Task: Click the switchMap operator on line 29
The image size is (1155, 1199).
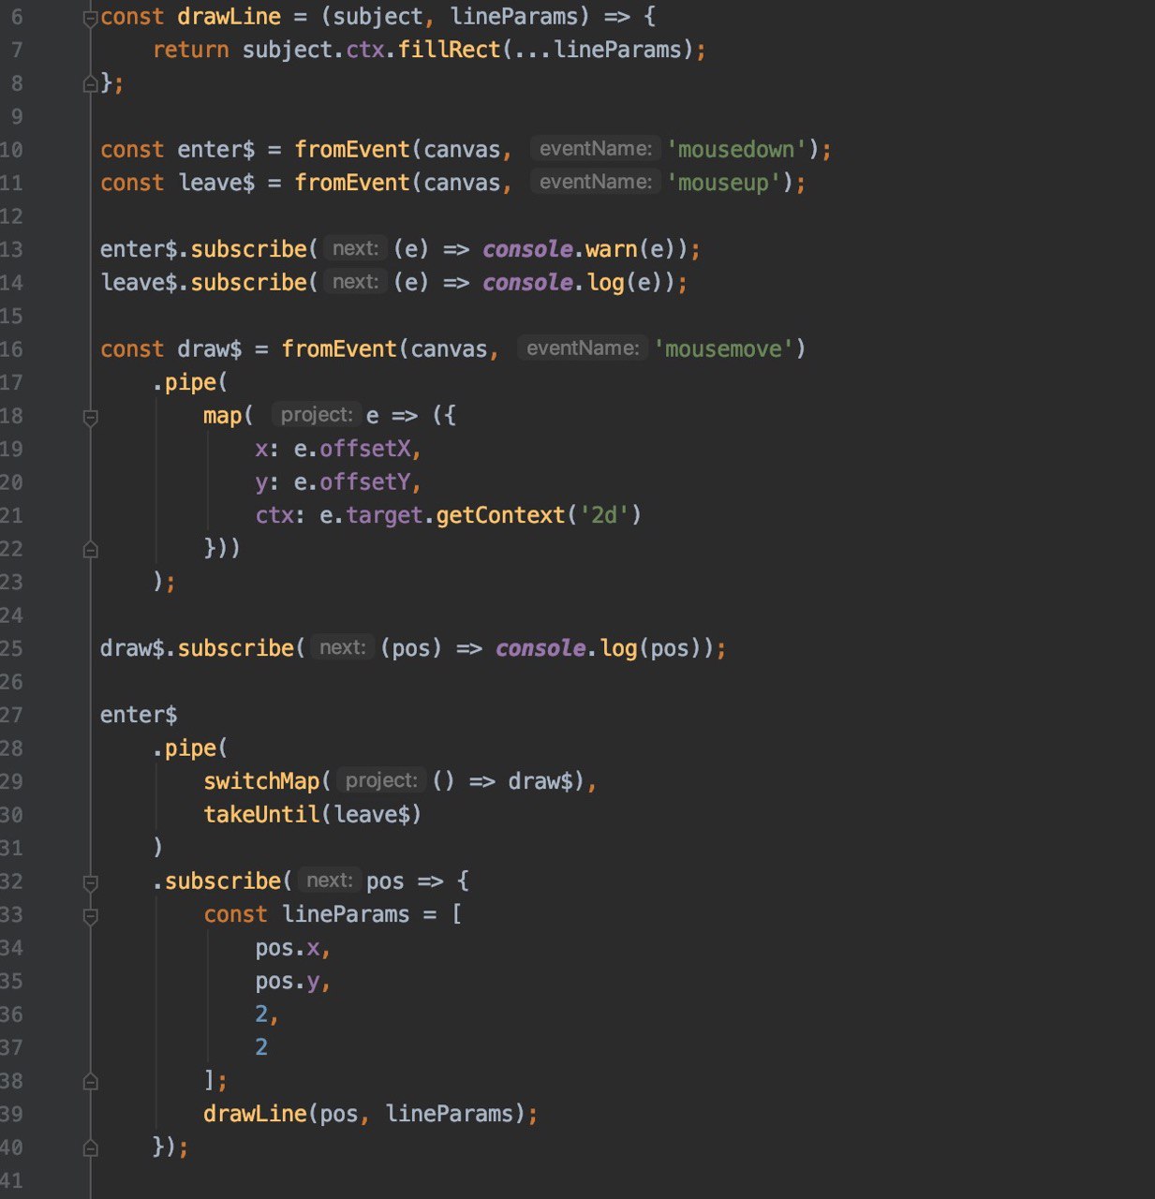Action: [x=261, y=781]
